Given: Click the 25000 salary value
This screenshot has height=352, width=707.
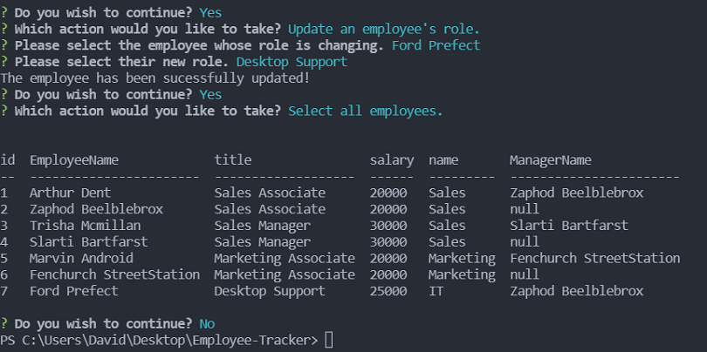Looking at the screenshot, I should coord(388,291).
